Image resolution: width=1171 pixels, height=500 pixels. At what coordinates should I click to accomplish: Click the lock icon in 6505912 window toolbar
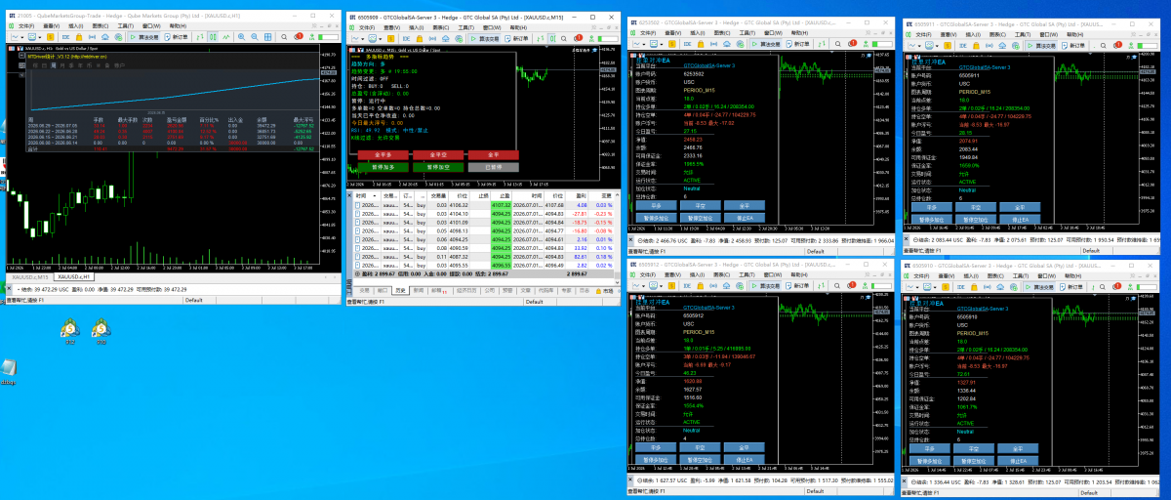coord(701,286)
